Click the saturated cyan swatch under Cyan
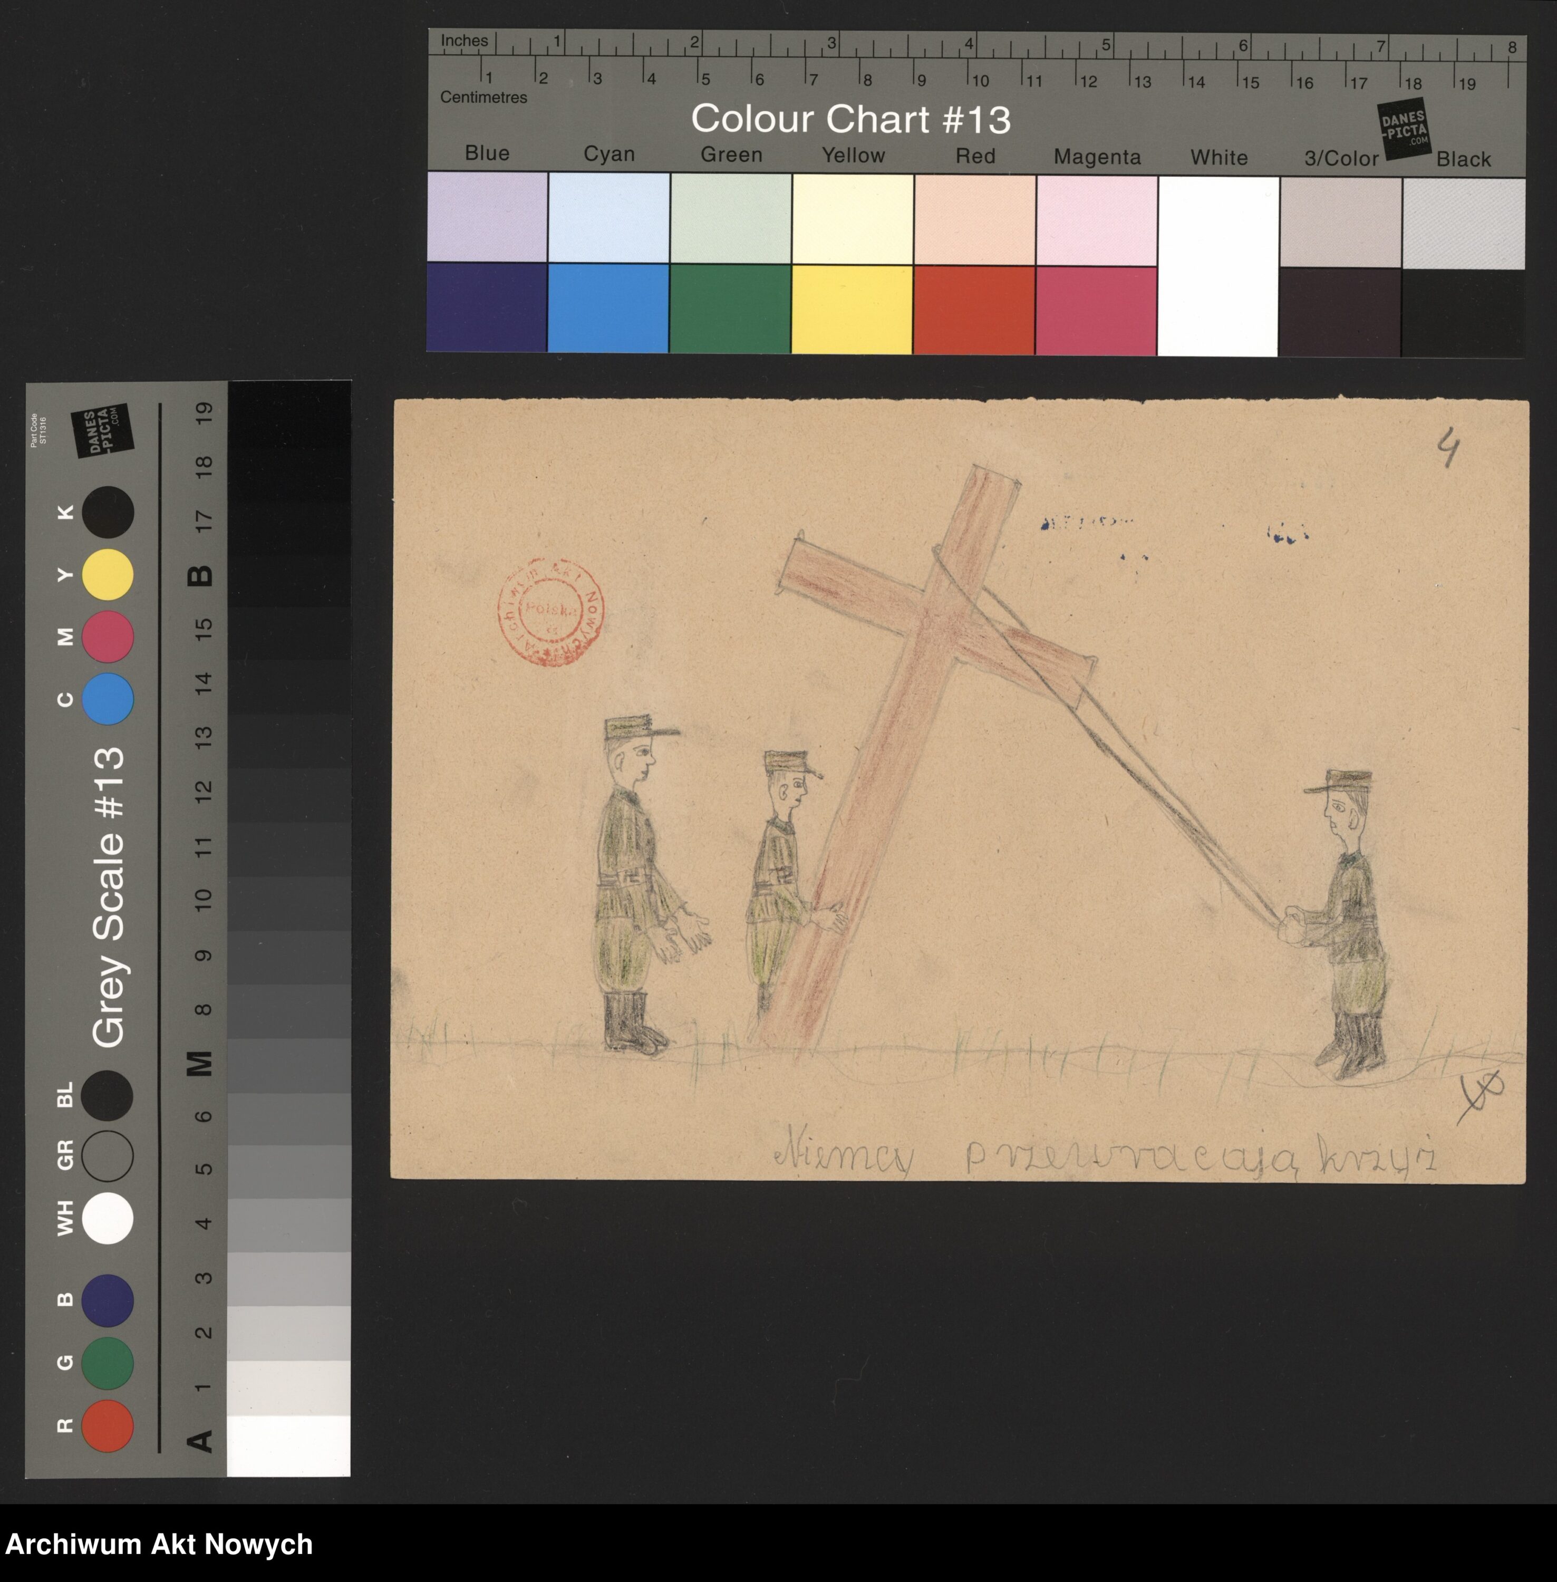Viewport: 1557px width, 1582px height. coord(608,308)
